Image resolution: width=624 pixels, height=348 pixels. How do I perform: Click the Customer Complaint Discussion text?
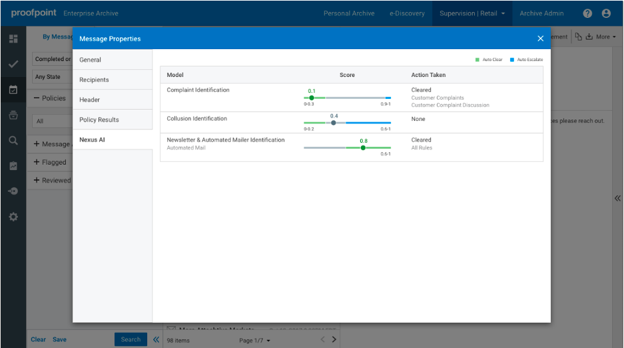450,105
